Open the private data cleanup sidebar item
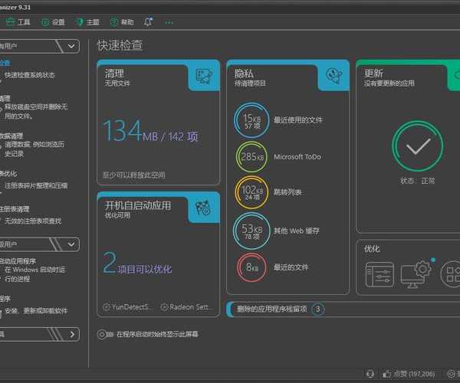Image resolution: width=460 pixels, height=383 pixels. coord(34,149)
